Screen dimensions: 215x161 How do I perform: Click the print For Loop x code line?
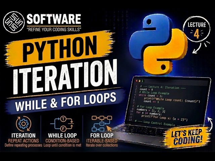click(164, 118)
